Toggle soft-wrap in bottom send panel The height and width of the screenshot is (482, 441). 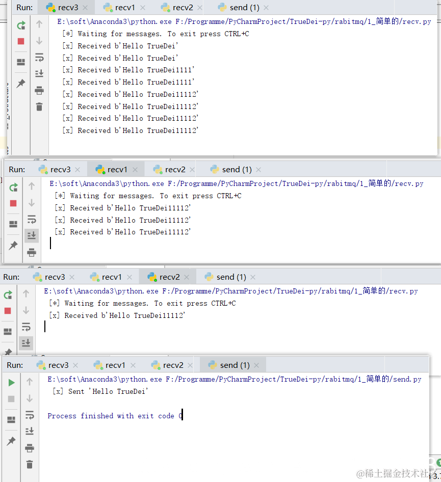pos(30,415)
